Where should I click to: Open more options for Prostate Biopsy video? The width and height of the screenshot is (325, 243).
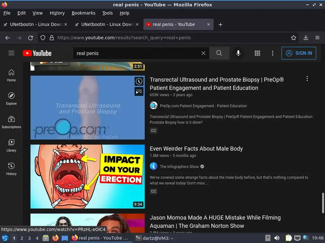click(307, 78)
